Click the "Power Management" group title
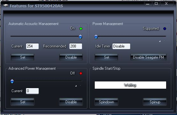 pyautogui.click(x=108, y=24)
